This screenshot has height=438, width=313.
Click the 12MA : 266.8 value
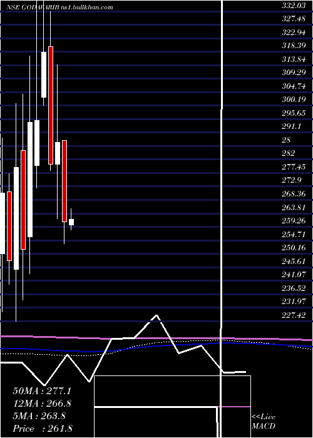pyautogui.click(x=42, y=404)
